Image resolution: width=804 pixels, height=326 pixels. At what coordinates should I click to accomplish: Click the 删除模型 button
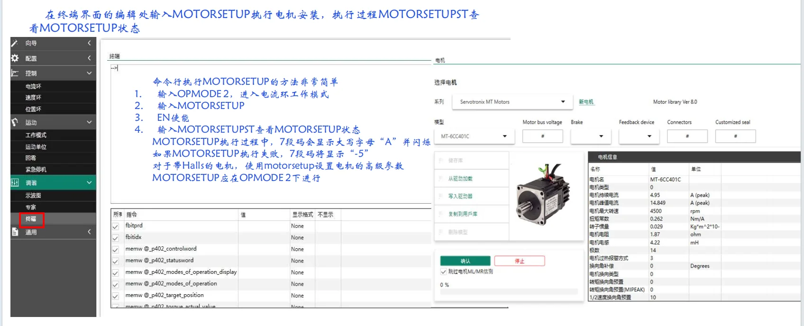472,232
